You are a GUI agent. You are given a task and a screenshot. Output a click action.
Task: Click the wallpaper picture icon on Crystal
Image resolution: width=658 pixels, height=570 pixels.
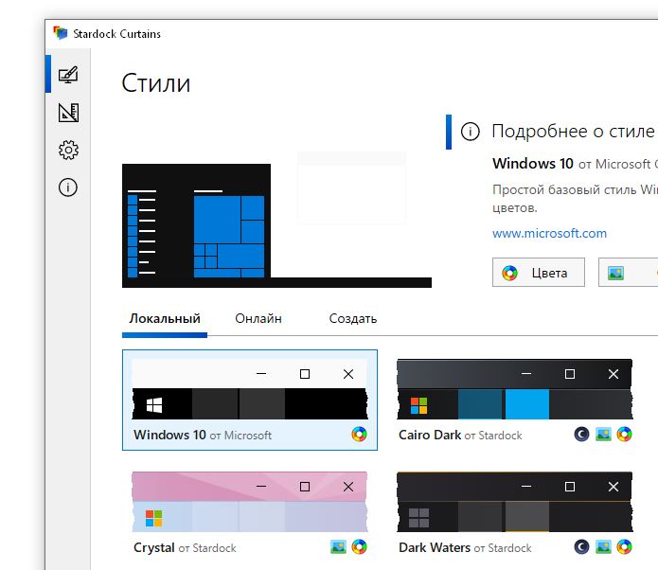click(338, 547)
